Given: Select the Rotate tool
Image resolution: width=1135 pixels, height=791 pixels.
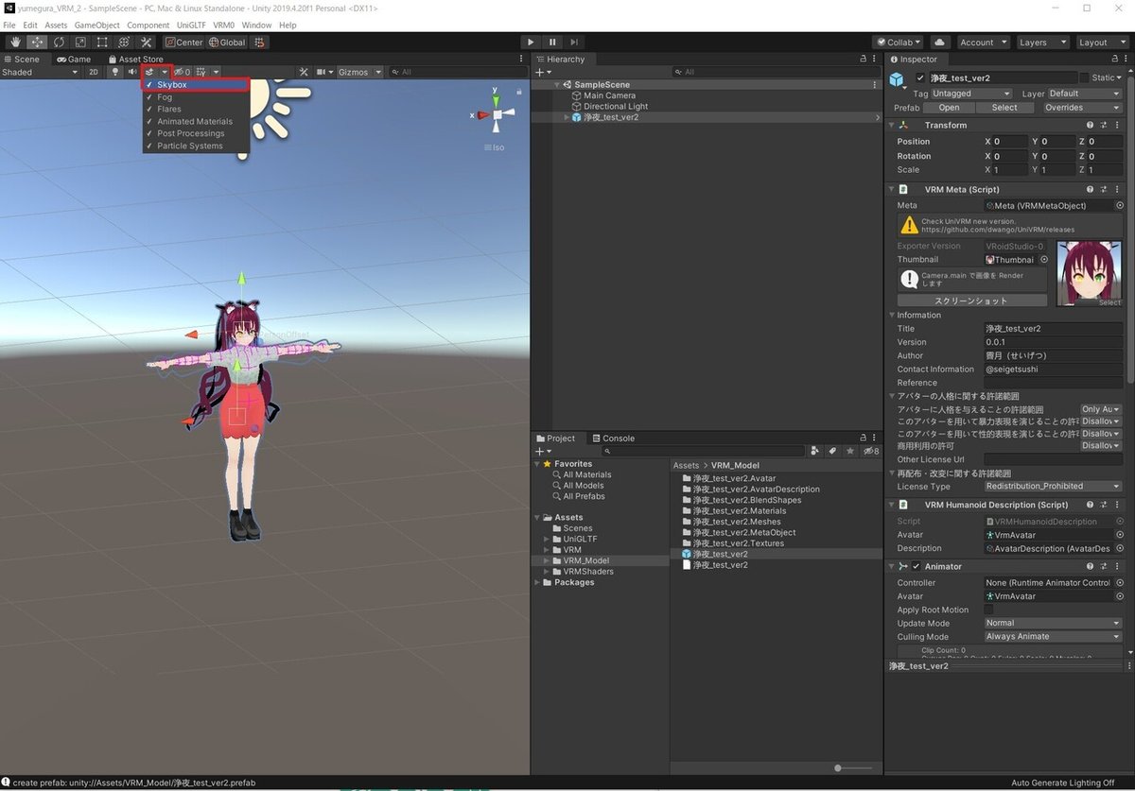Looking at the screenshot, I should pyautogui.click(x=59, y=42).
